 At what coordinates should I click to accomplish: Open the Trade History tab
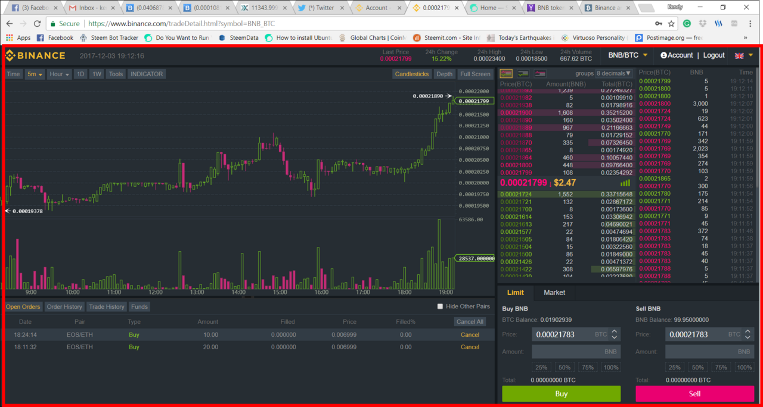coord(106,306)
